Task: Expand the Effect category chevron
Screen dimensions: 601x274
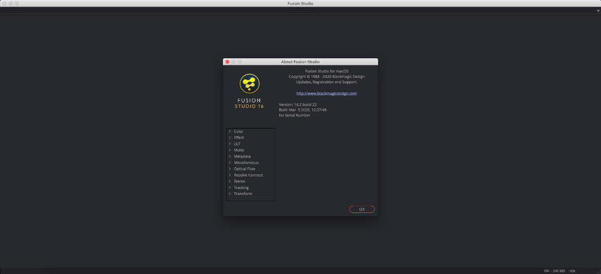Action: tap(229, 138)
